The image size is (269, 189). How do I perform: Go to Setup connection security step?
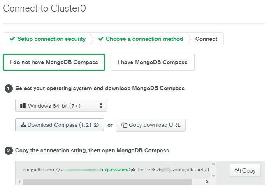51,39
